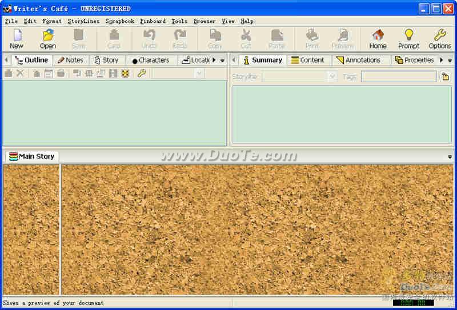457x310 pixels.
Task: Click the small wrench icon in outline toolbar
Action: [x=142, y=74]
